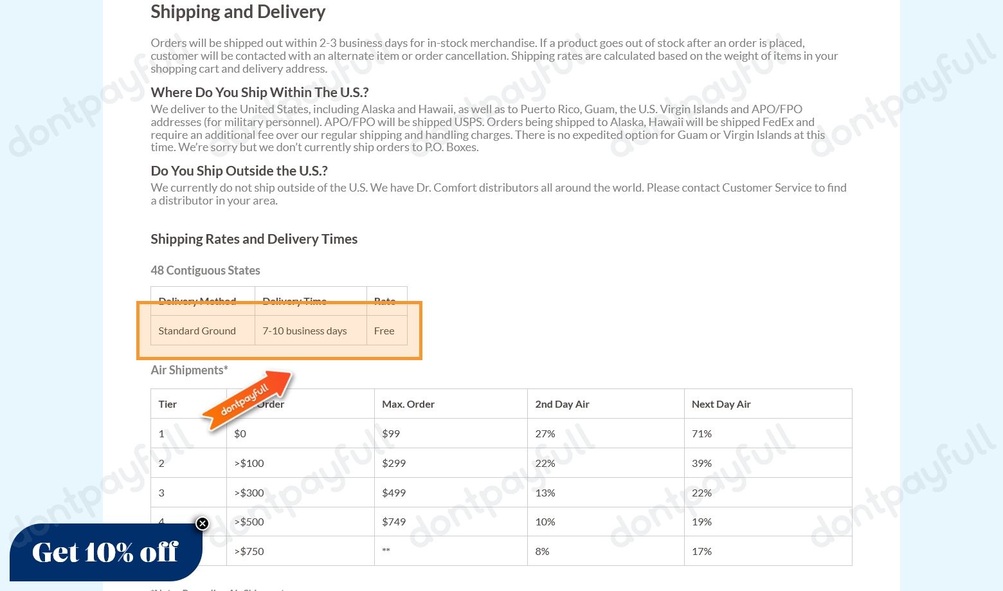
Task: Click the 2nd Day Air header
Action: click(x=562, y=403)
